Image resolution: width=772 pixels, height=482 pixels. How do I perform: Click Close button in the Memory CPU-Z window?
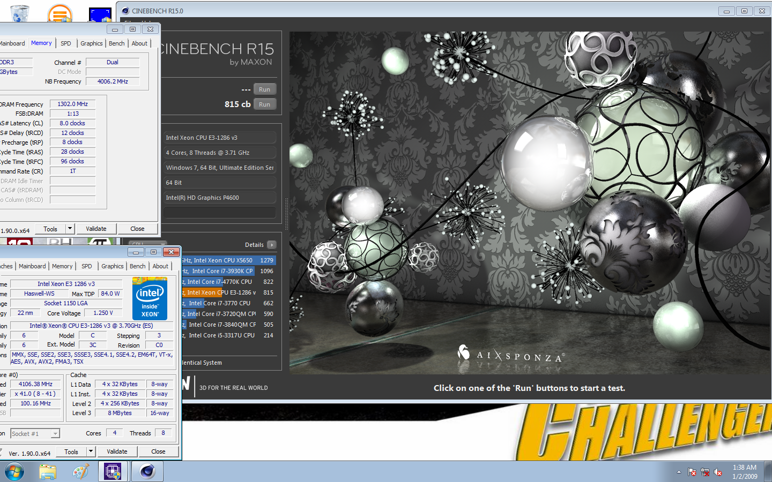pyautogui.click(x=137, y=229)
